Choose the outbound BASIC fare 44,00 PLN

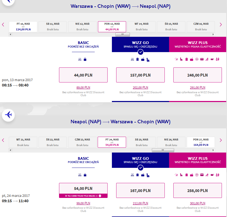pyautogui.click(x=83, y=75)
